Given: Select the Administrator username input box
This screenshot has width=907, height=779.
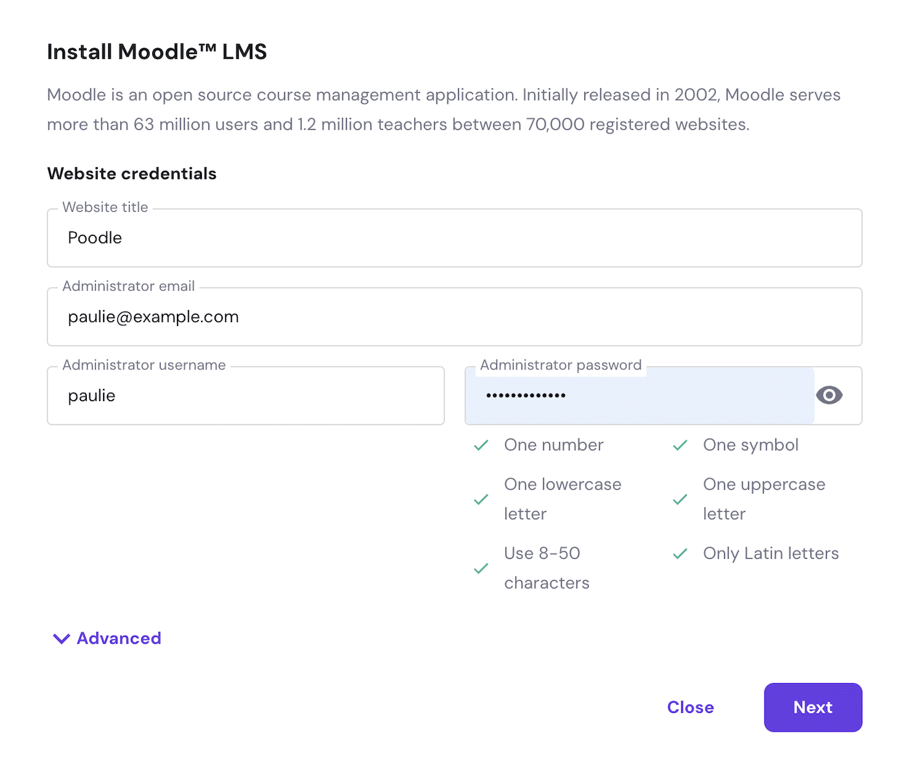Looking at the screenshot, I should tap(246, 396).
